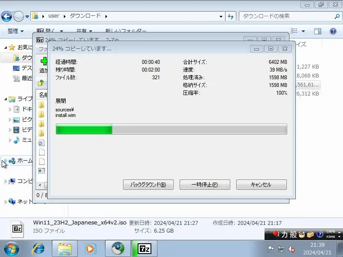
Task: Click the 7-Zip Add (追加) green plus icon
Action: coord(44,61)
